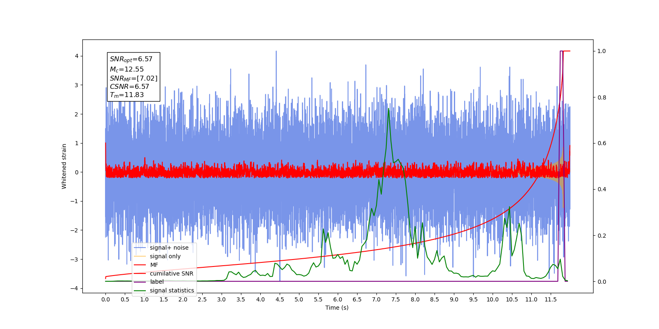Click the 0.8 tick on the right axis
The height and width of the screenshot is (329, 659).
click(602, 97)
